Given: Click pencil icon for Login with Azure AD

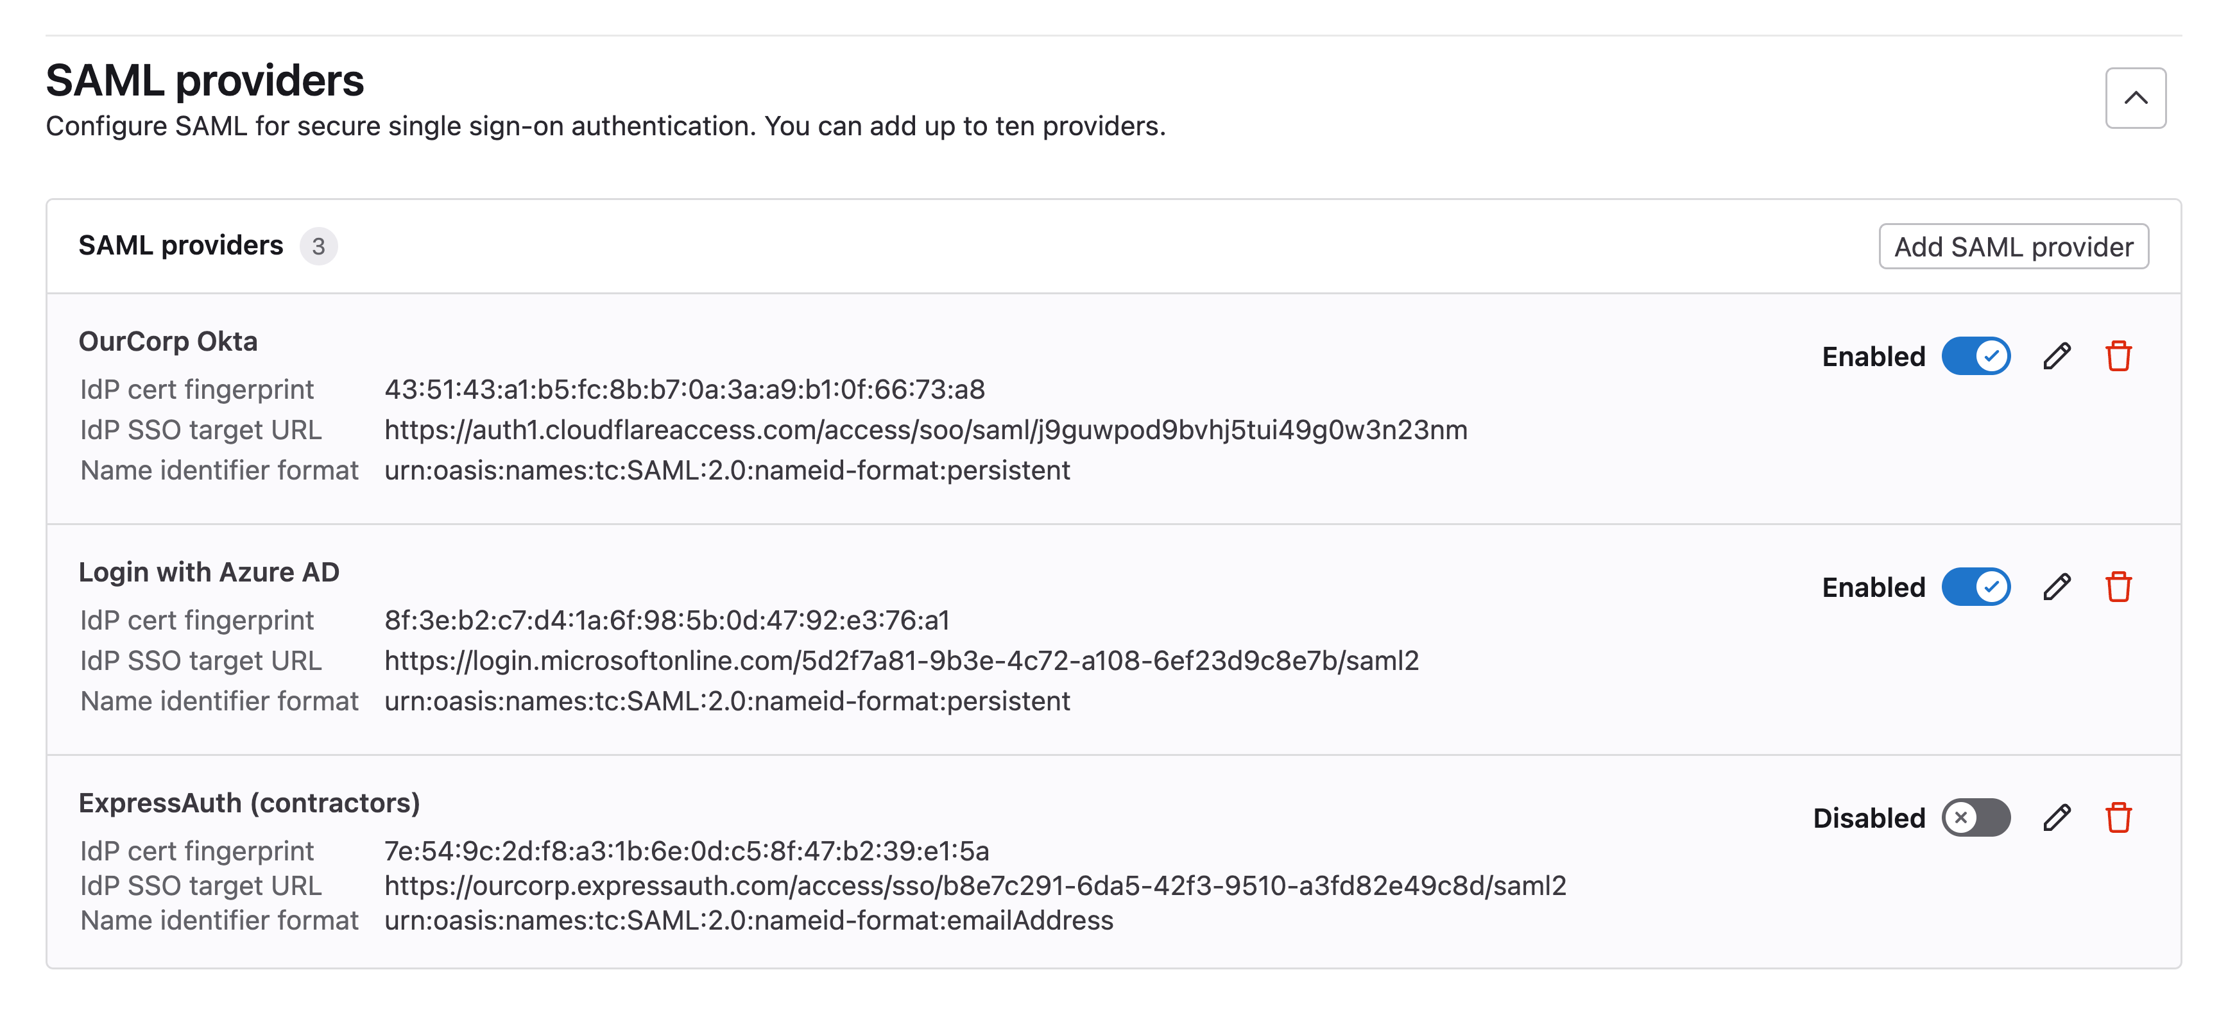Looking at the screenshot, I should pyautogui.click(x=2057, y=587).
